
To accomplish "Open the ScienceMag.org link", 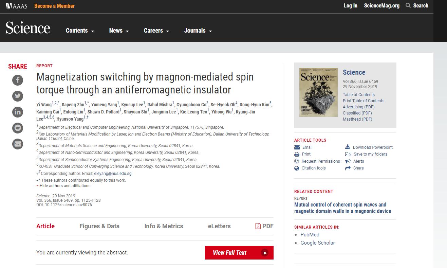I will [x=382, y=5].
